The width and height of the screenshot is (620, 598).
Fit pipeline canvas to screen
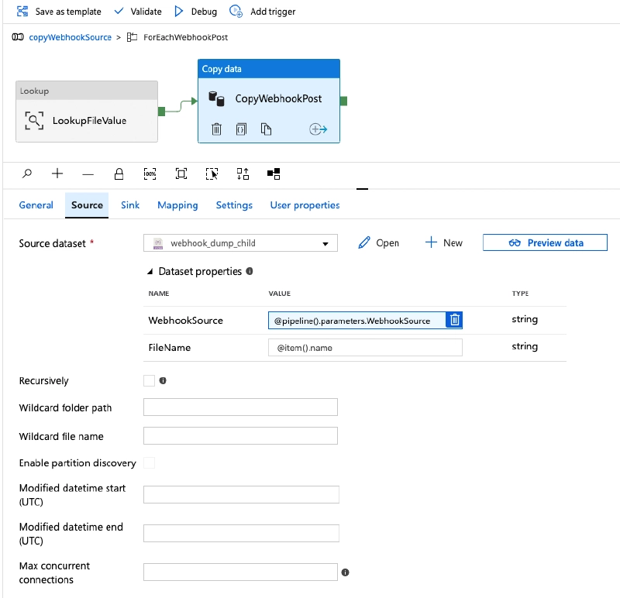point(181,174)
